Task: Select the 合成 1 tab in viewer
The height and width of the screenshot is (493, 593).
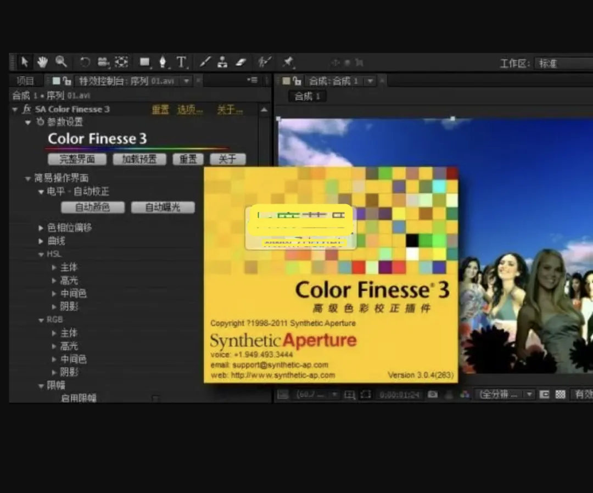Action: tap(307, 97)
